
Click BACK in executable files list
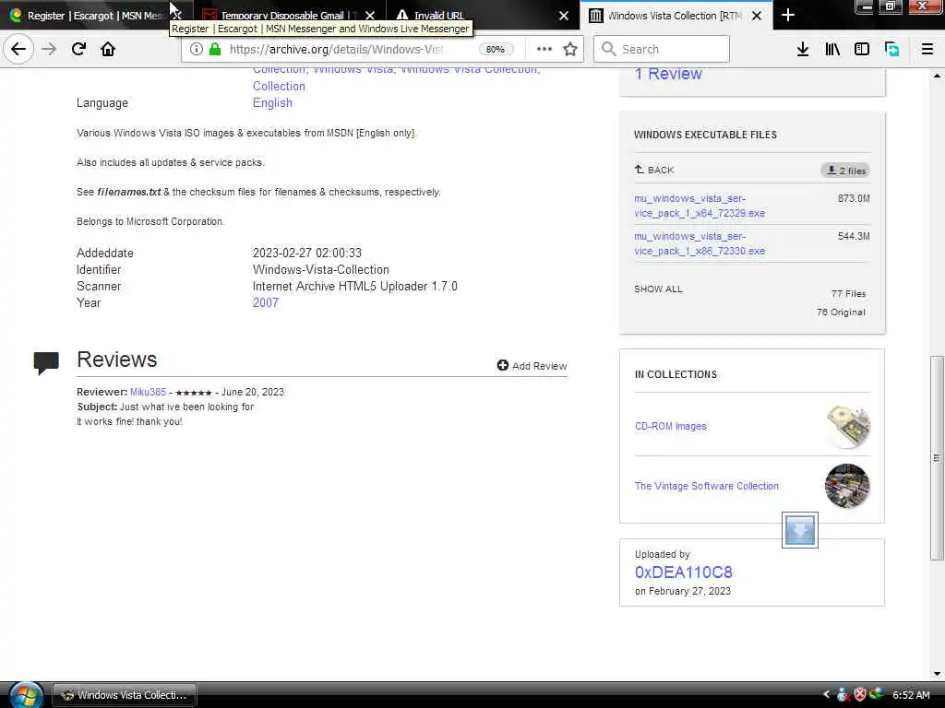point(654,171)
